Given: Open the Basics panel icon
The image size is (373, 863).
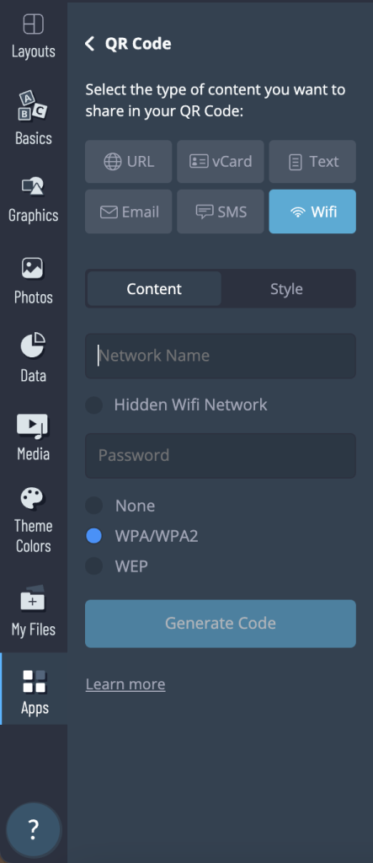Looking at the screenshot, I should (x=34, y=118).
